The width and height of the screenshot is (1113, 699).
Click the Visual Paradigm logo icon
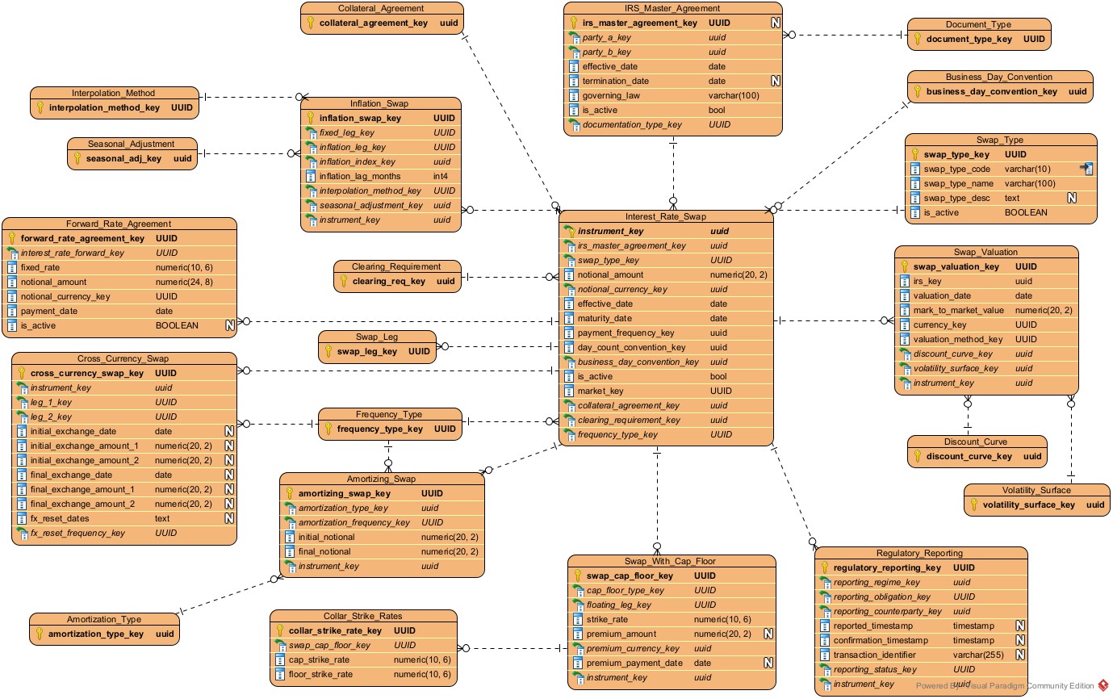[x=1103, y=685]
